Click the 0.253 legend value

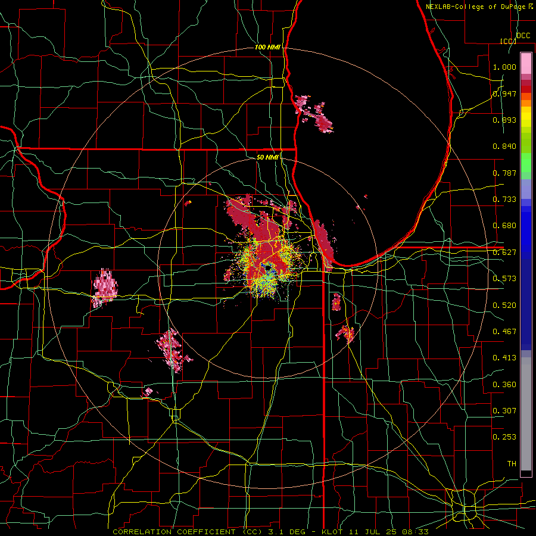pyautogui.click(x=504, y=437)
